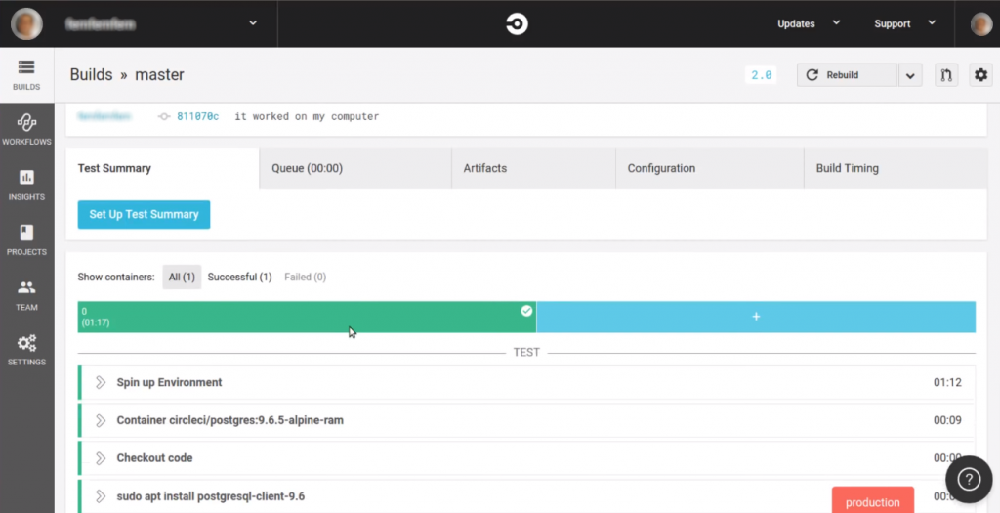Open the Team sidebar icon
Screen dimensions: 1000x513
click(26, 294)
